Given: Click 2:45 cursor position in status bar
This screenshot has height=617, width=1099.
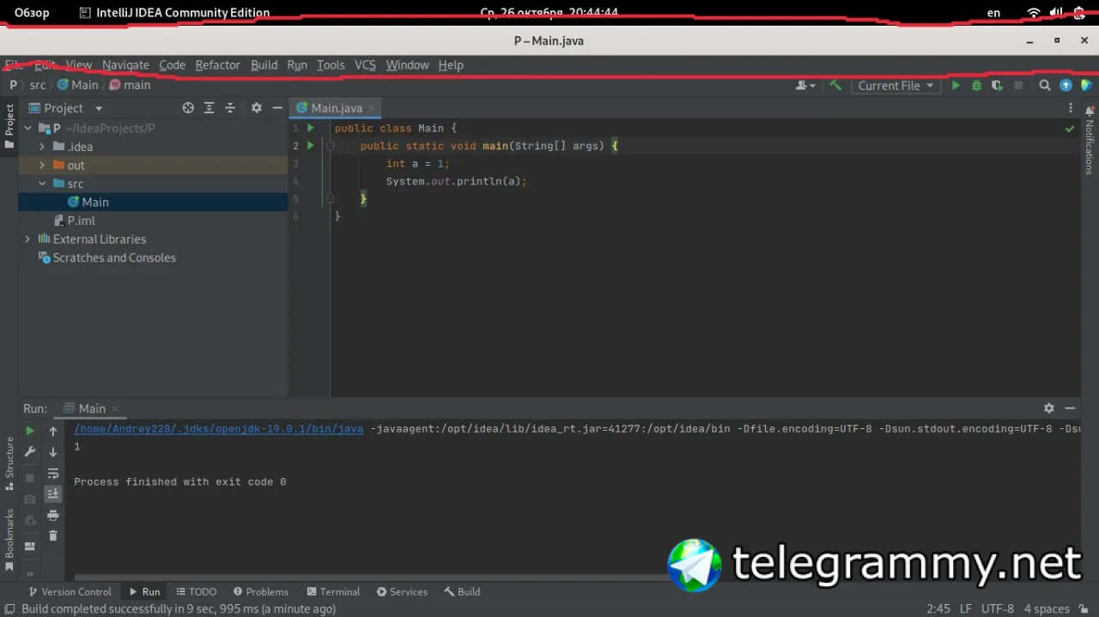Looking at the screenshot, I should click(938, 608).
